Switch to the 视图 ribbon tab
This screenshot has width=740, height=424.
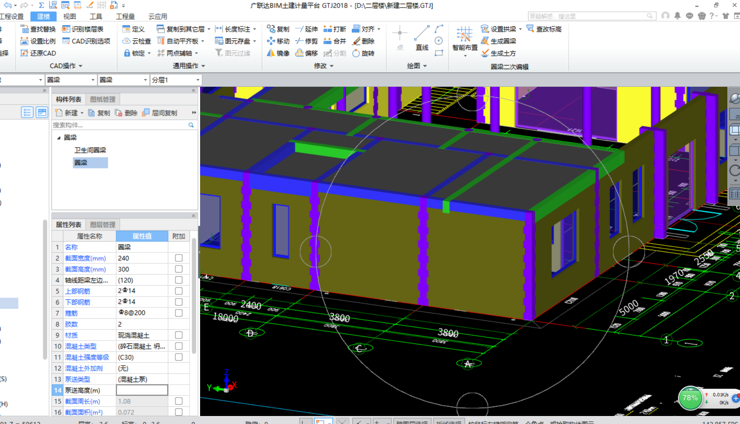(x=70, y=16)
